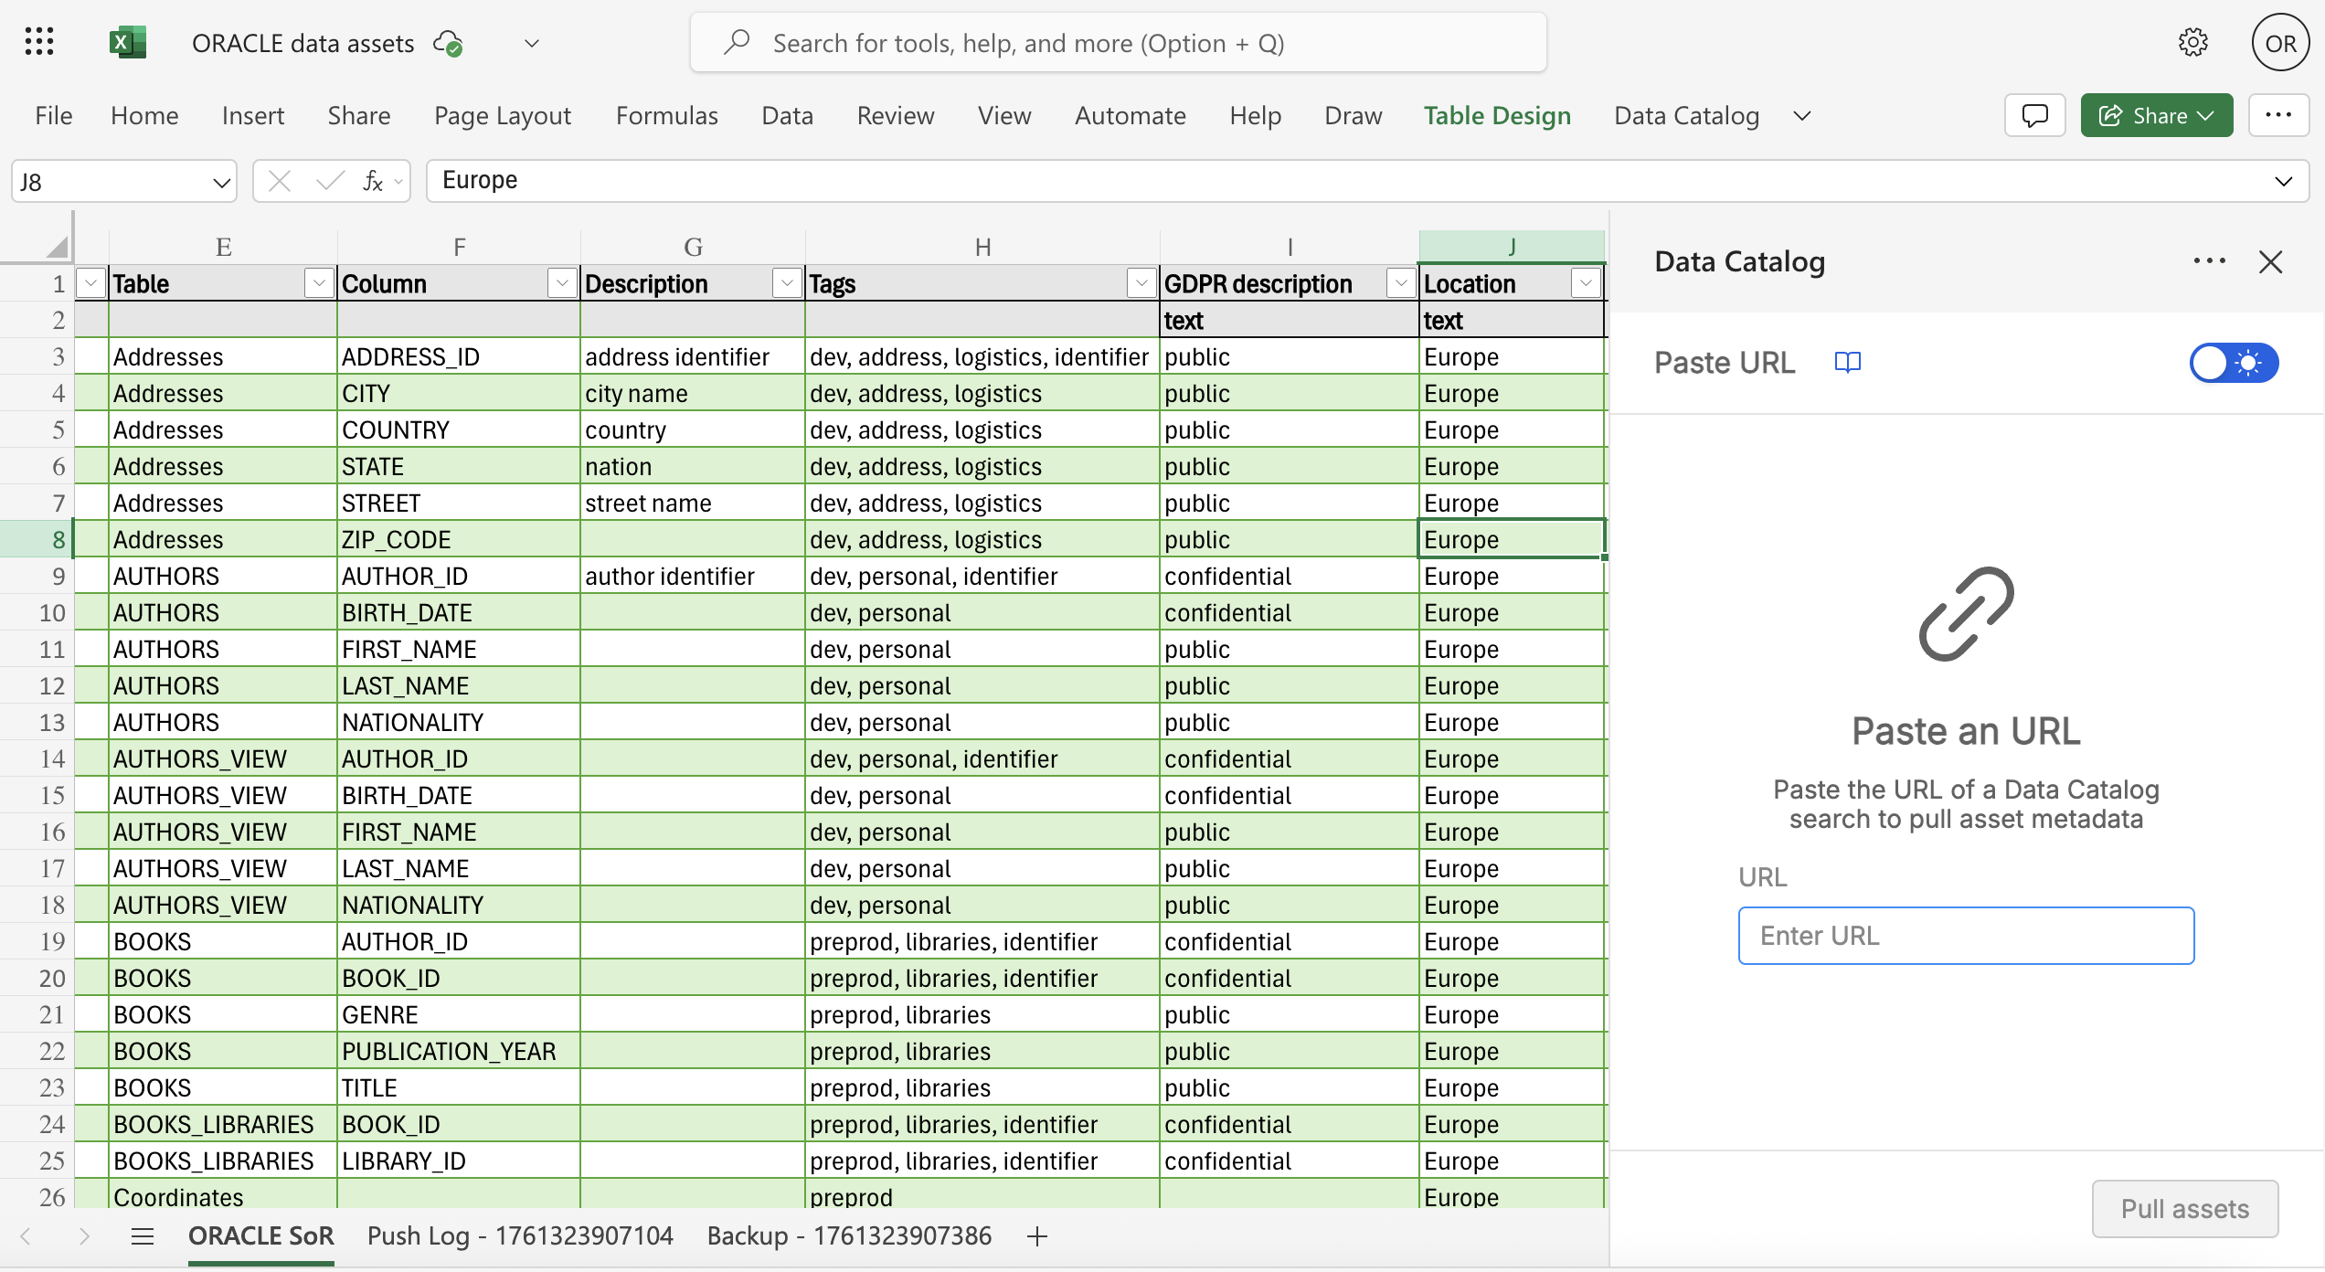Add a new sheet
Viewport: 2325px width, 1272px height.
click(1036, 1236)
